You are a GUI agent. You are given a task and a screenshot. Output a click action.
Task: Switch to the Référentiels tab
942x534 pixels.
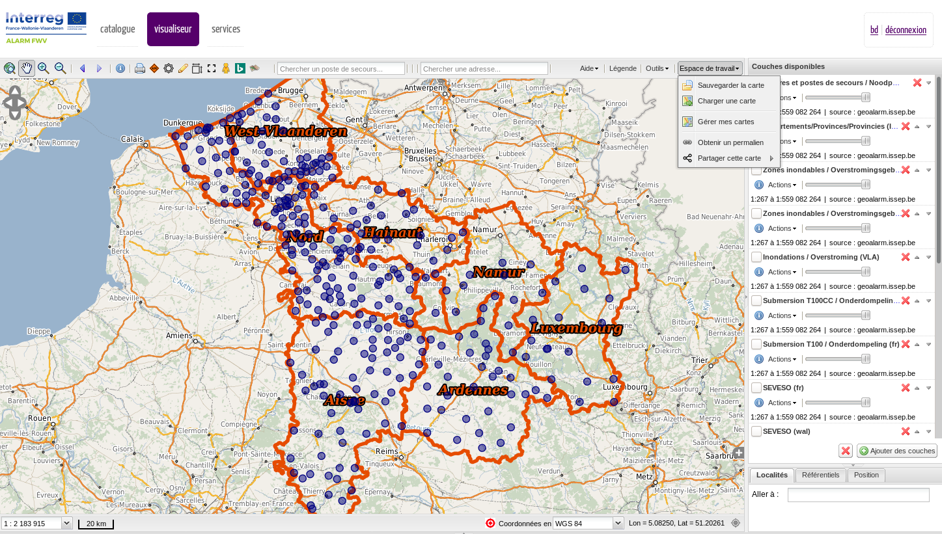pyautogui.click(x=820, y=475)
